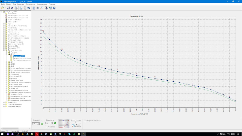Open the Вид menu

pyautogui.click(x=14, y=4)
